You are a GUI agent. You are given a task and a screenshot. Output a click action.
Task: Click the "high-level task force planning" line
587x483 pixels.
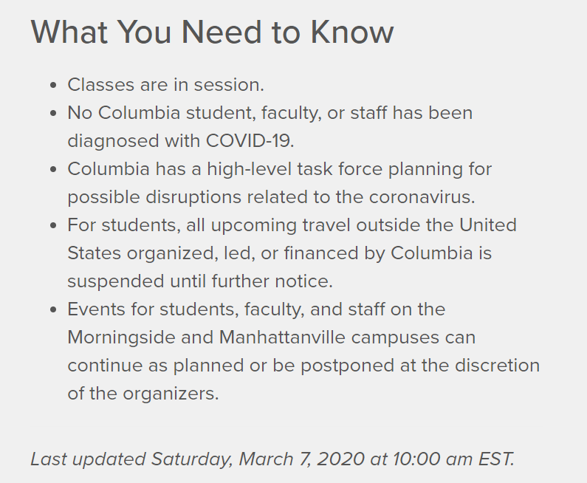pyautogui.click(x=279, y=169)
